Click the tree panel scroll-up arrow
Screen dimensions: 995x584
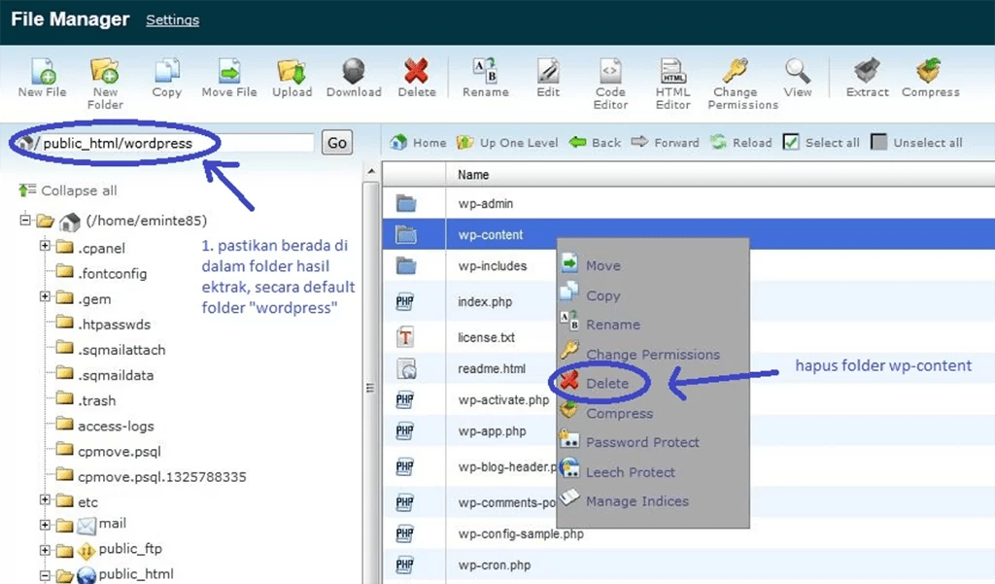click(x=371, y=171)
